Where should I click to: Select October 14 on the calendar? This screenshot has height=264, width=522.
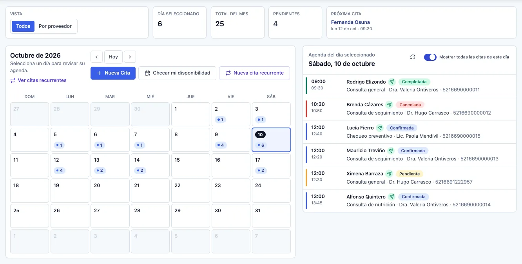click(150, 165)
